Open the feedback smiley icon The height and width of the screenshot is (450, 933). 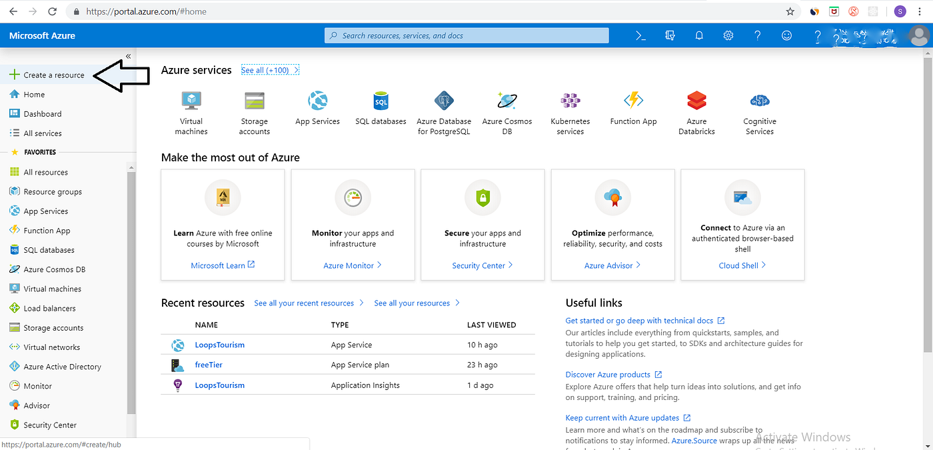[x=786, y=35]
